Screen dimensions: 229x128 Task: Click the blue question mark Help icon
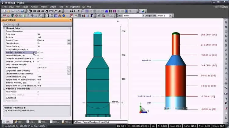(x=22, y=11)
